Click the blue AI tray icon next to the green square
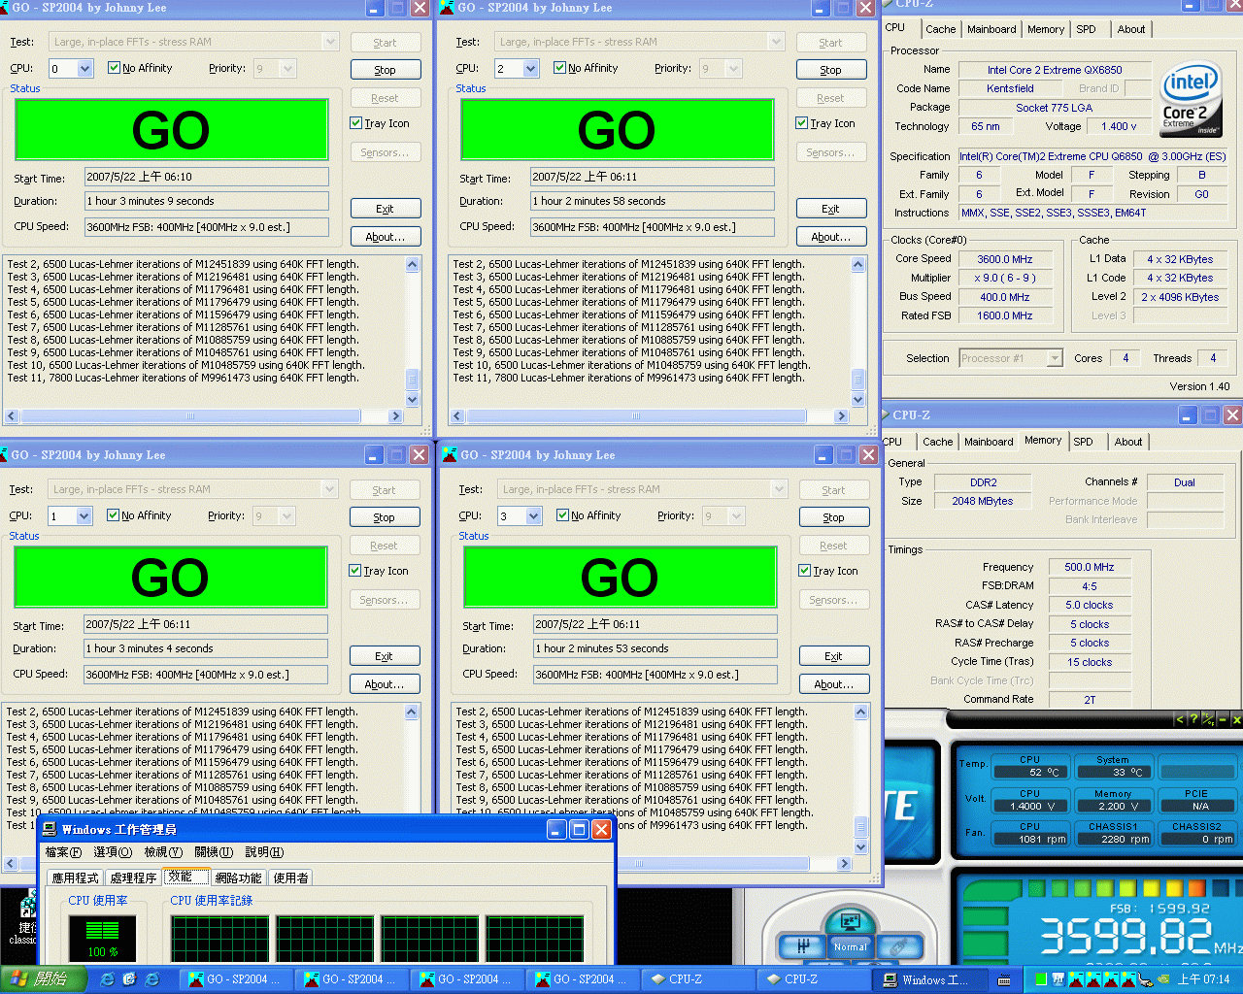Screen dimensions: 1243x994 (x=1058, y=979)
